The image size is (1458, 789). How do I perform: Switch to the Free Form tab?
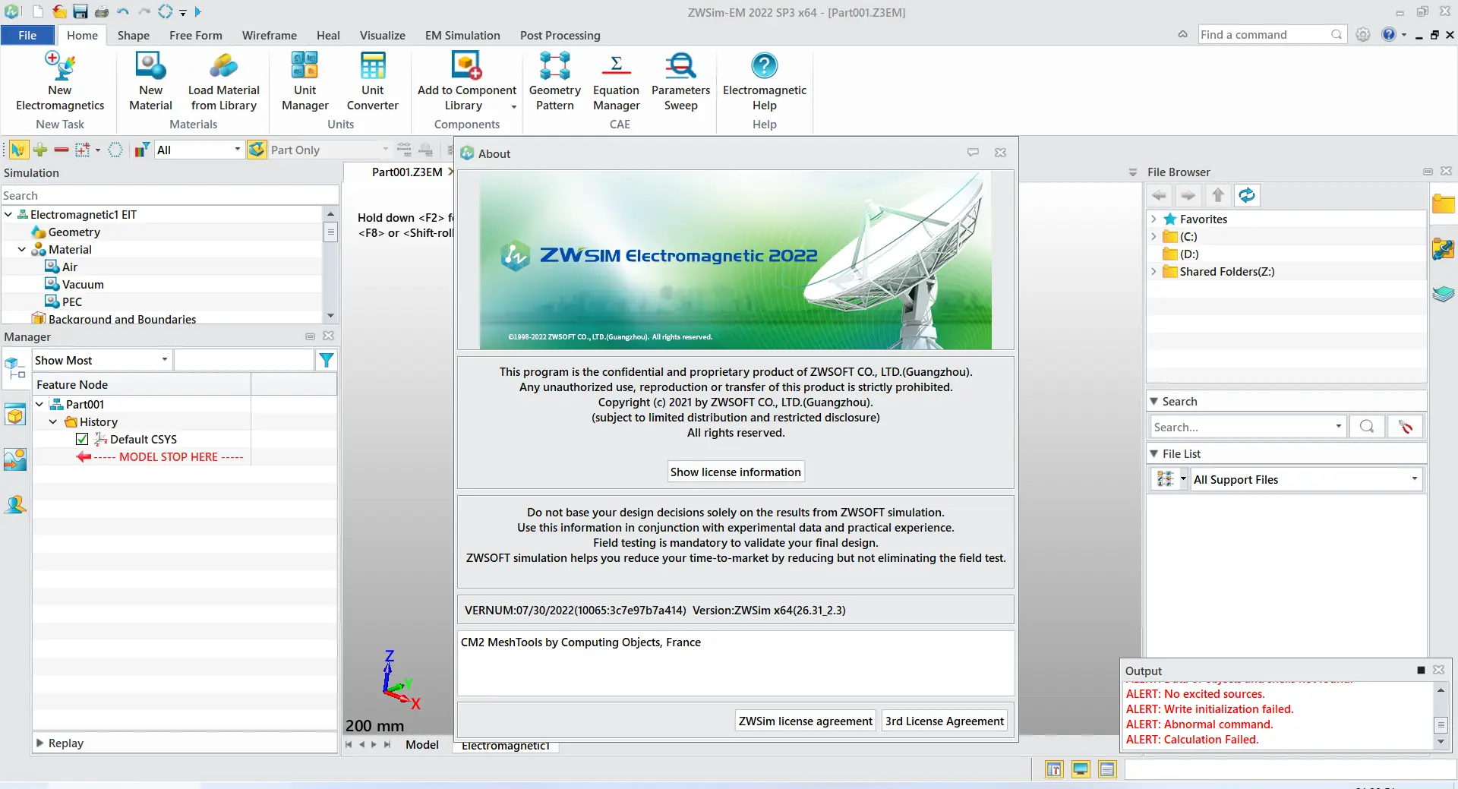tap(195, 35)
